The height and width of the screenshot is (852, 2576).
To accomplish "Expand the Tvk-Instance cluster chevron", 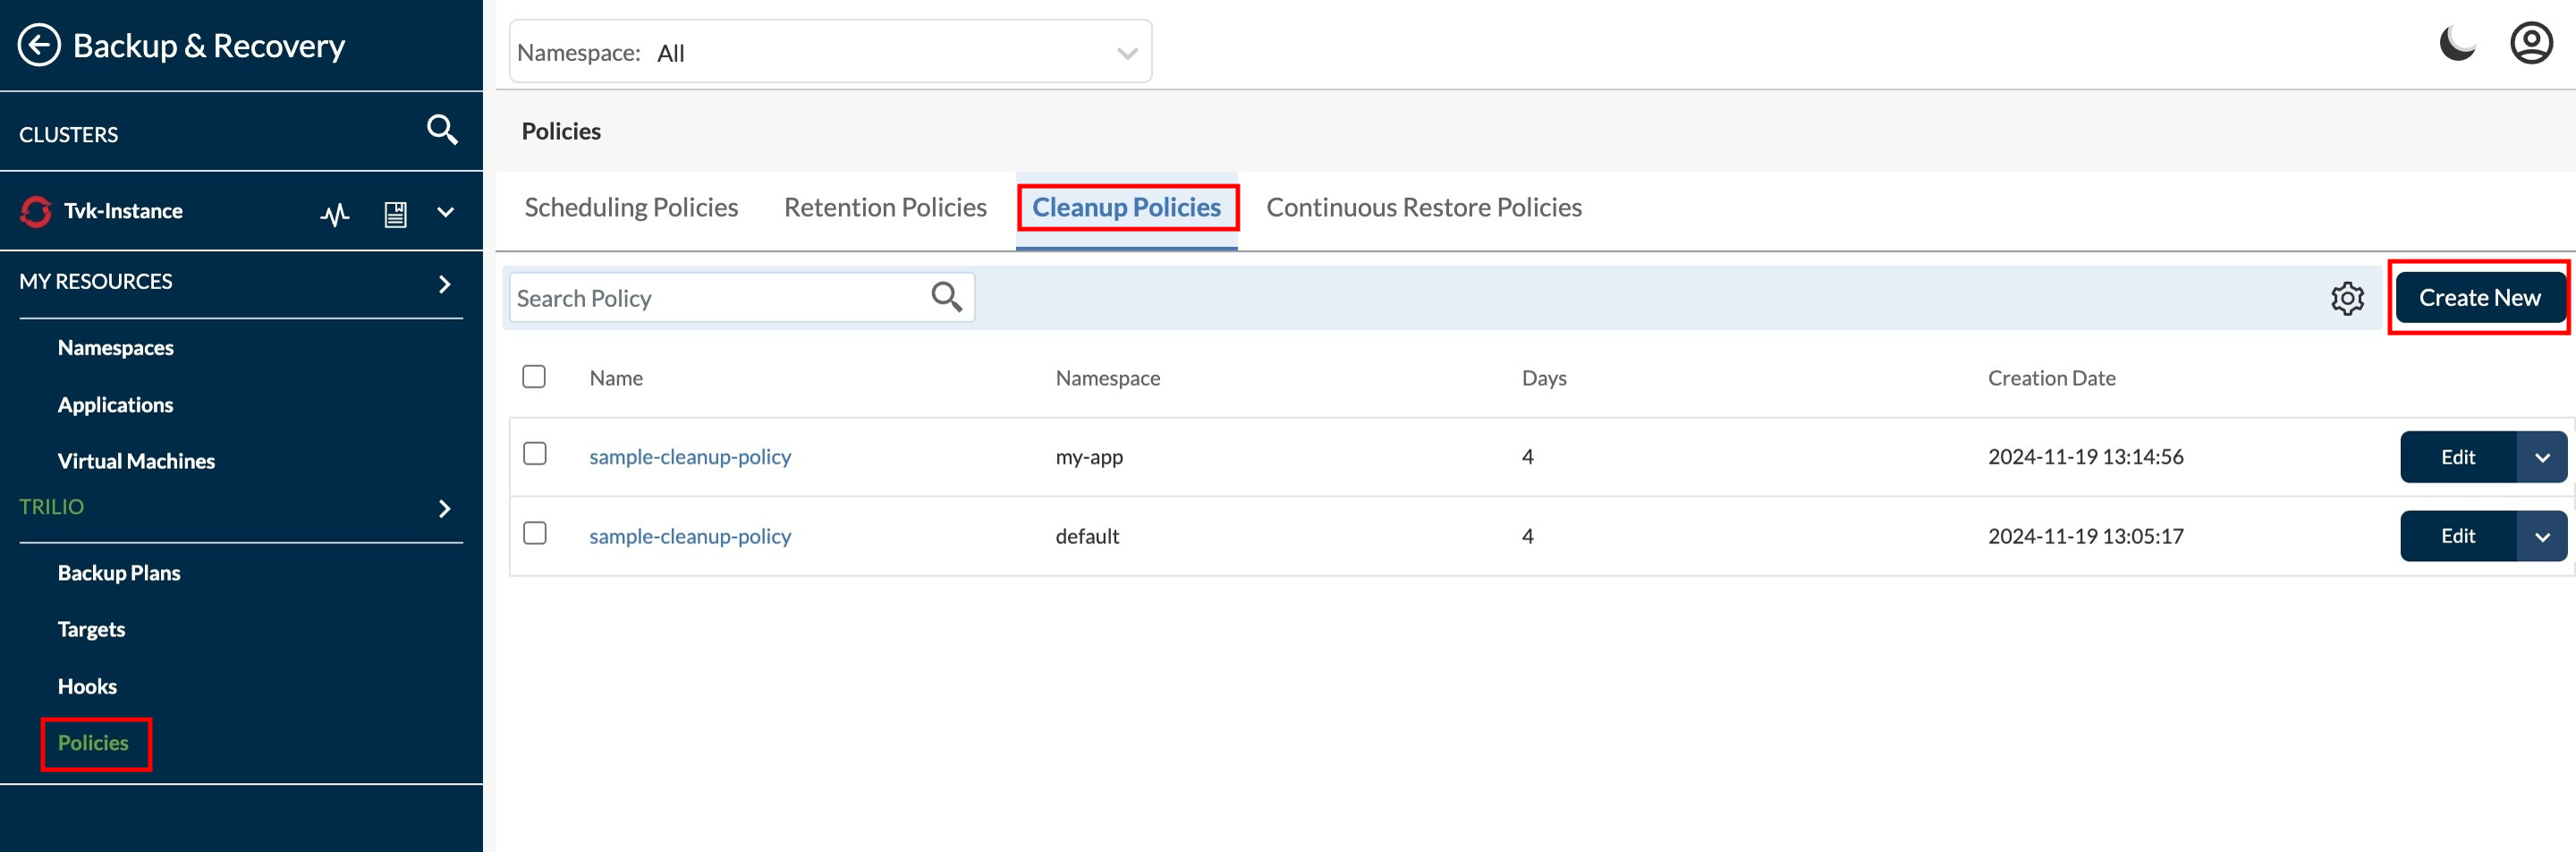I will 446,212.
